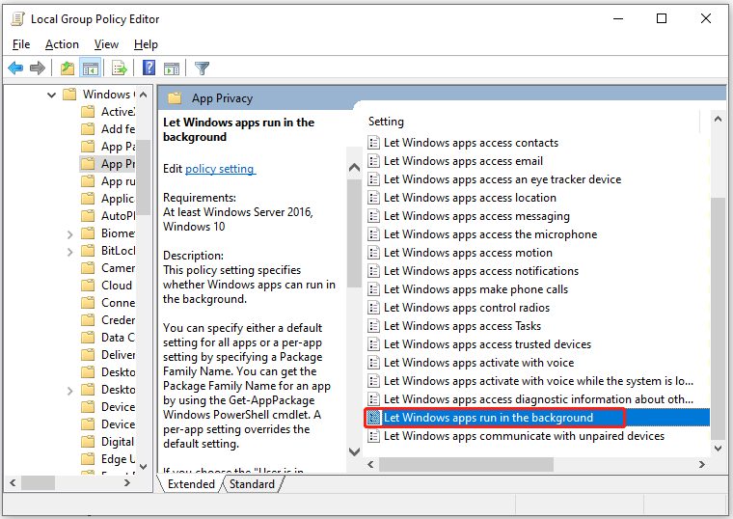Click folder icon beside AutoPl
Screen dimensions: 733x519
point(88,215)
